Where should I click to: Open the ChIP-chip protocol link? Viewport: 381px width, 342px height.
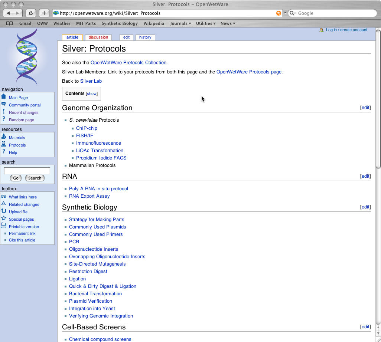click(x=87, y=128)
